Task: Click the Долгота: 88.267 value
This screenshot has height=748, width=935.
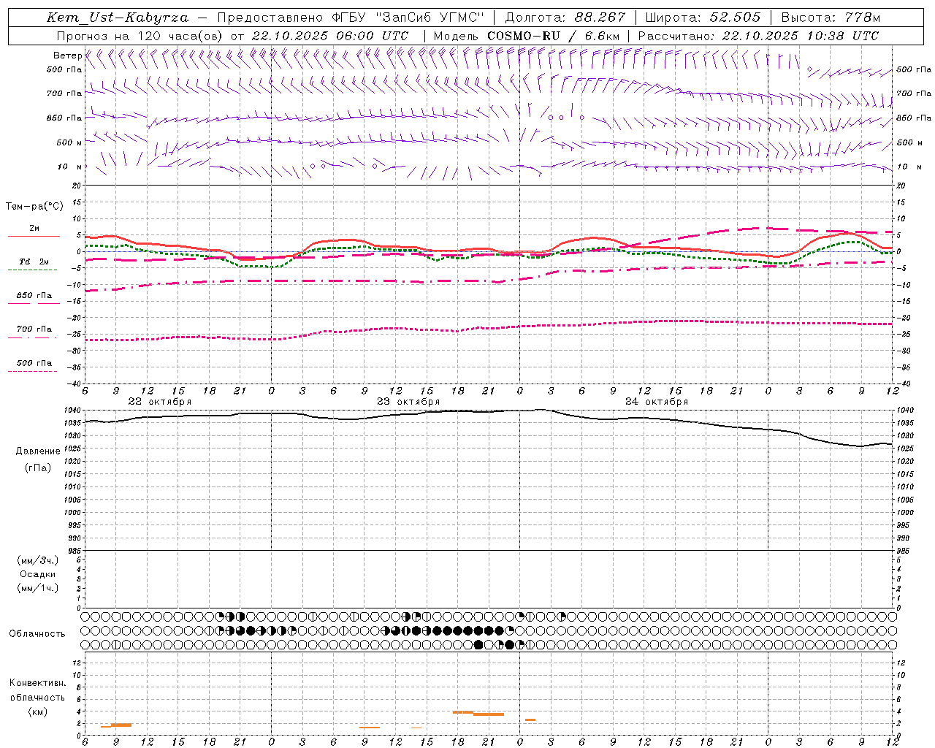Action: coord(565,18)
